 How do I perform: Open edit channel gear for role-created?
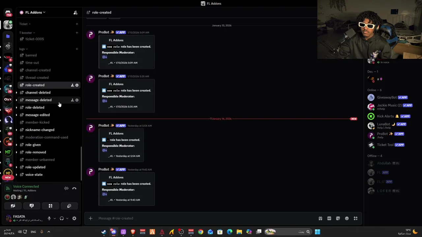(x=77, y=85)
